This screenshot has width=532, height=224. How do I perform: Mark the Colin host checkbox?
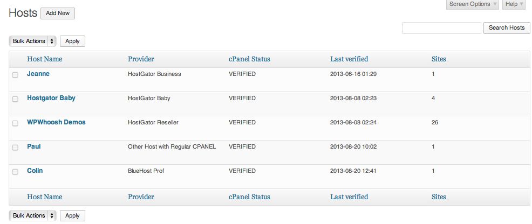pos(15,172)
